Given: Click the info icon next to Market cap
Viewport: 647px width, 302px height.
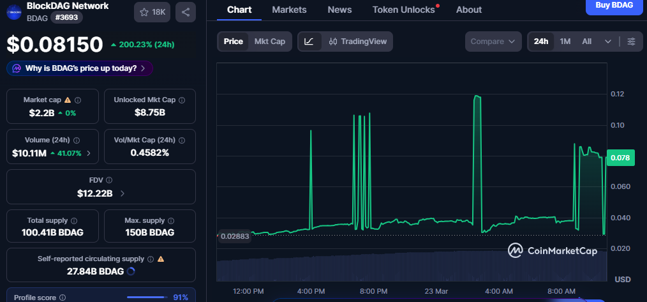Looking at the screenshot, I should tap(78, 100).
